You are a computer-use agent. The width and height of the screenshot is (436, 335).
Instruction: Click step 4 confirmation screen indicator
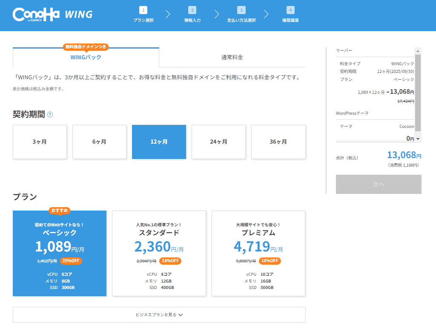tap(290, 14)
